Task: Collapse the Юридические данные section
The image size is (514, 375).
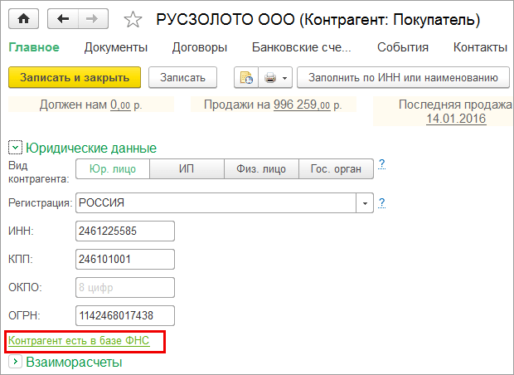Action: (15, 148)
